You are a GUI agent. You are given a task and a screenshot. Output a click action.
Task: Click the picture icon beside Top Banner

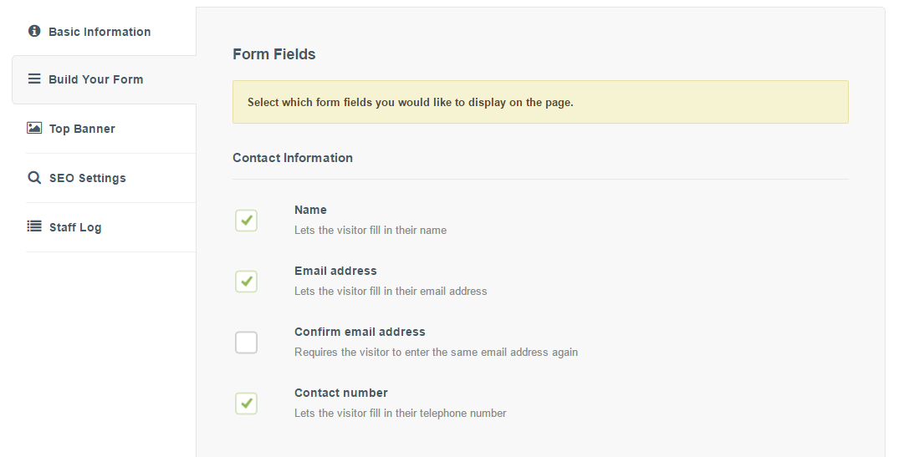[34, 128]
